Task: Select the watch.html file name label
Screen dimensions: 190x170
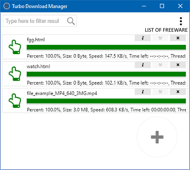Action: coord(38,66)
